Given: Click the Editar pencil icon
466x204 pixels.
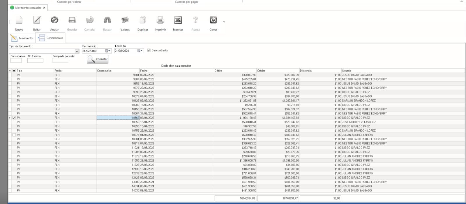Looking at the screenshot, I should (37, 20).
